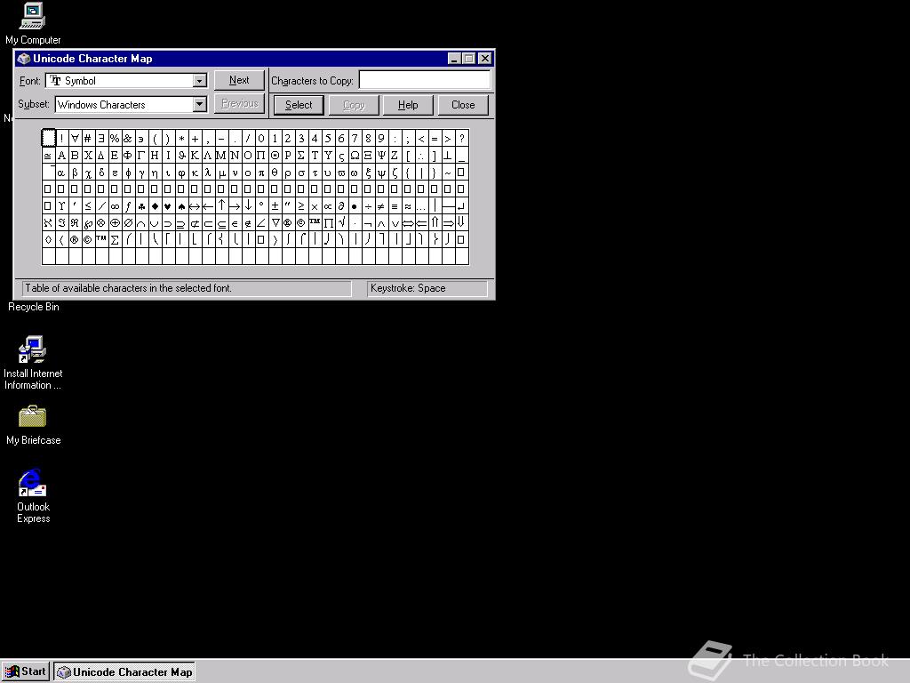Click the summation symbol cell
The width and height of the screenshot is (910, 683).
[115, 239]
